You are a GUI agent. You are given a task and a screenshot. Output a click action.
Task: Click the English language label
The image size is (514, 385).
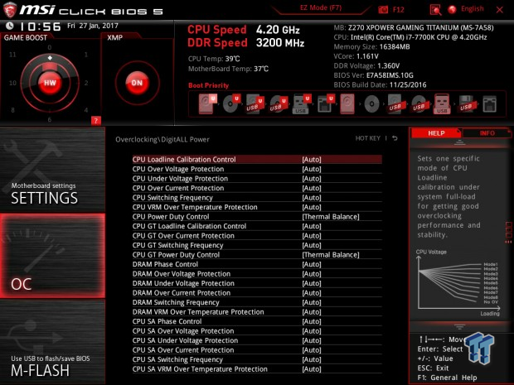click(x=472, y=9)
